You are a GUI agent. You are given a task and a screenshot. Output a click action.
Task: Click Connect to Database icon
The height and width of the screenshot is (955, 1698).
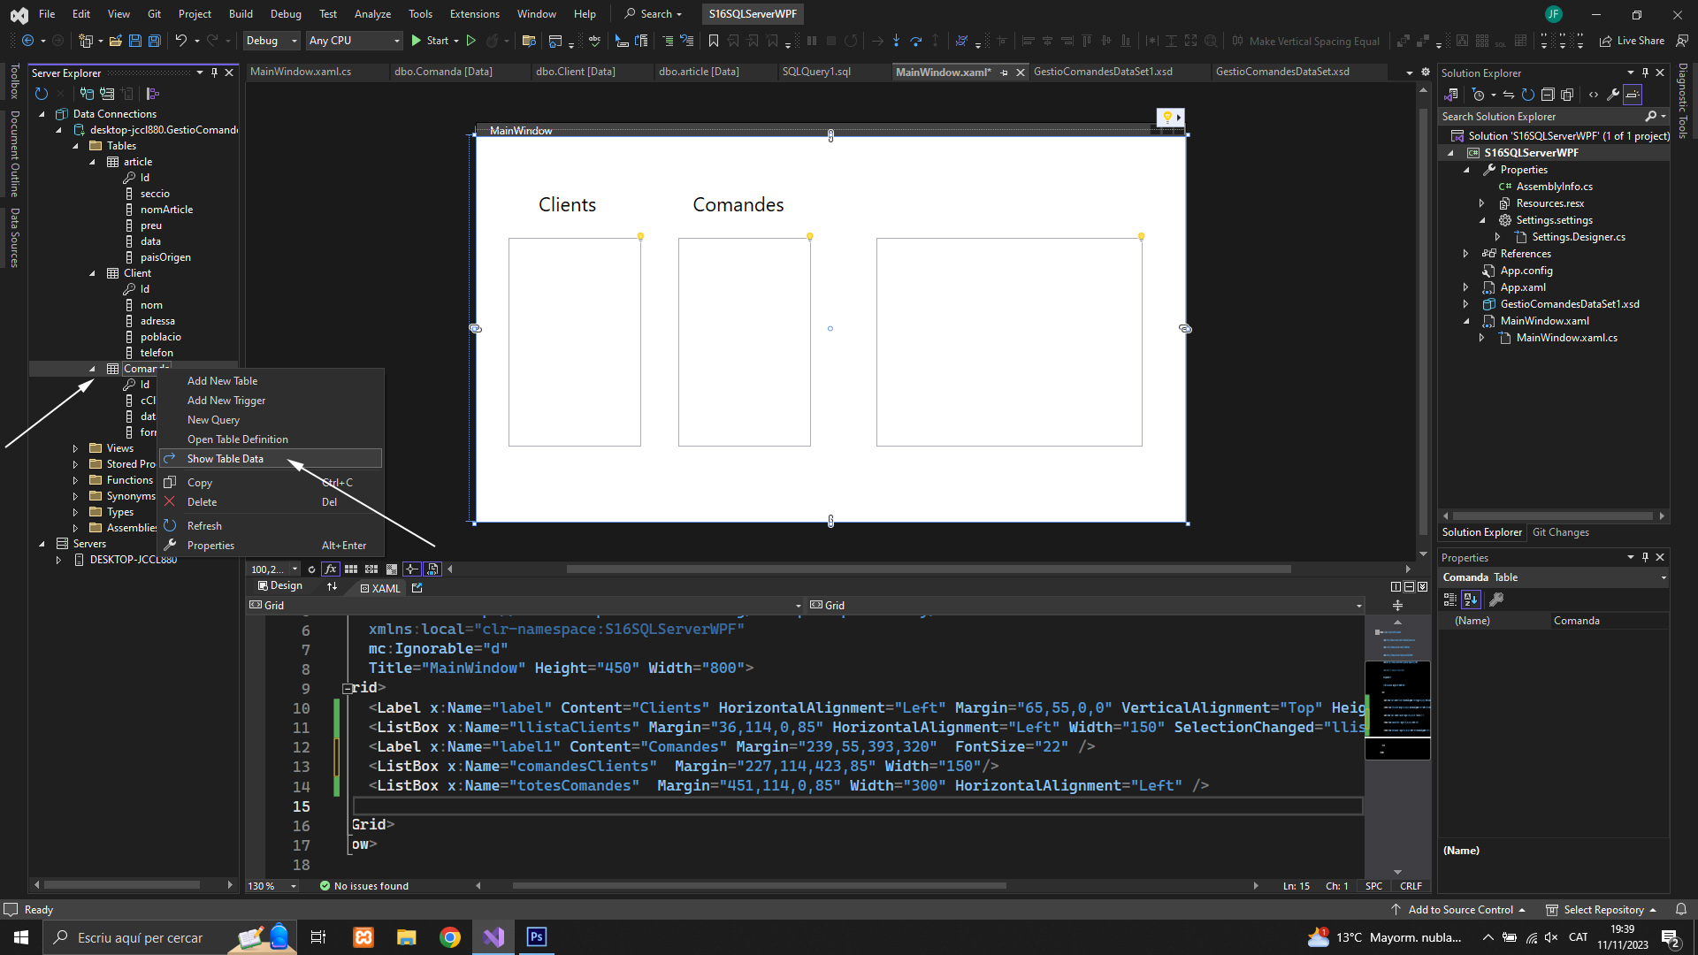pyautogui.click(x=87, y=94)
